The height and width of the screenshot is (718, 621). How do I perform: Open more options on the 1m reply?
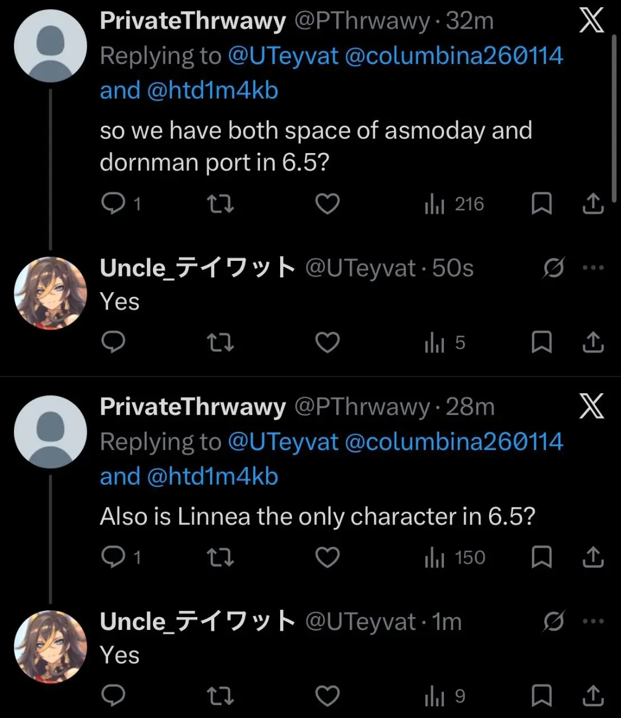tap(593, 621)
